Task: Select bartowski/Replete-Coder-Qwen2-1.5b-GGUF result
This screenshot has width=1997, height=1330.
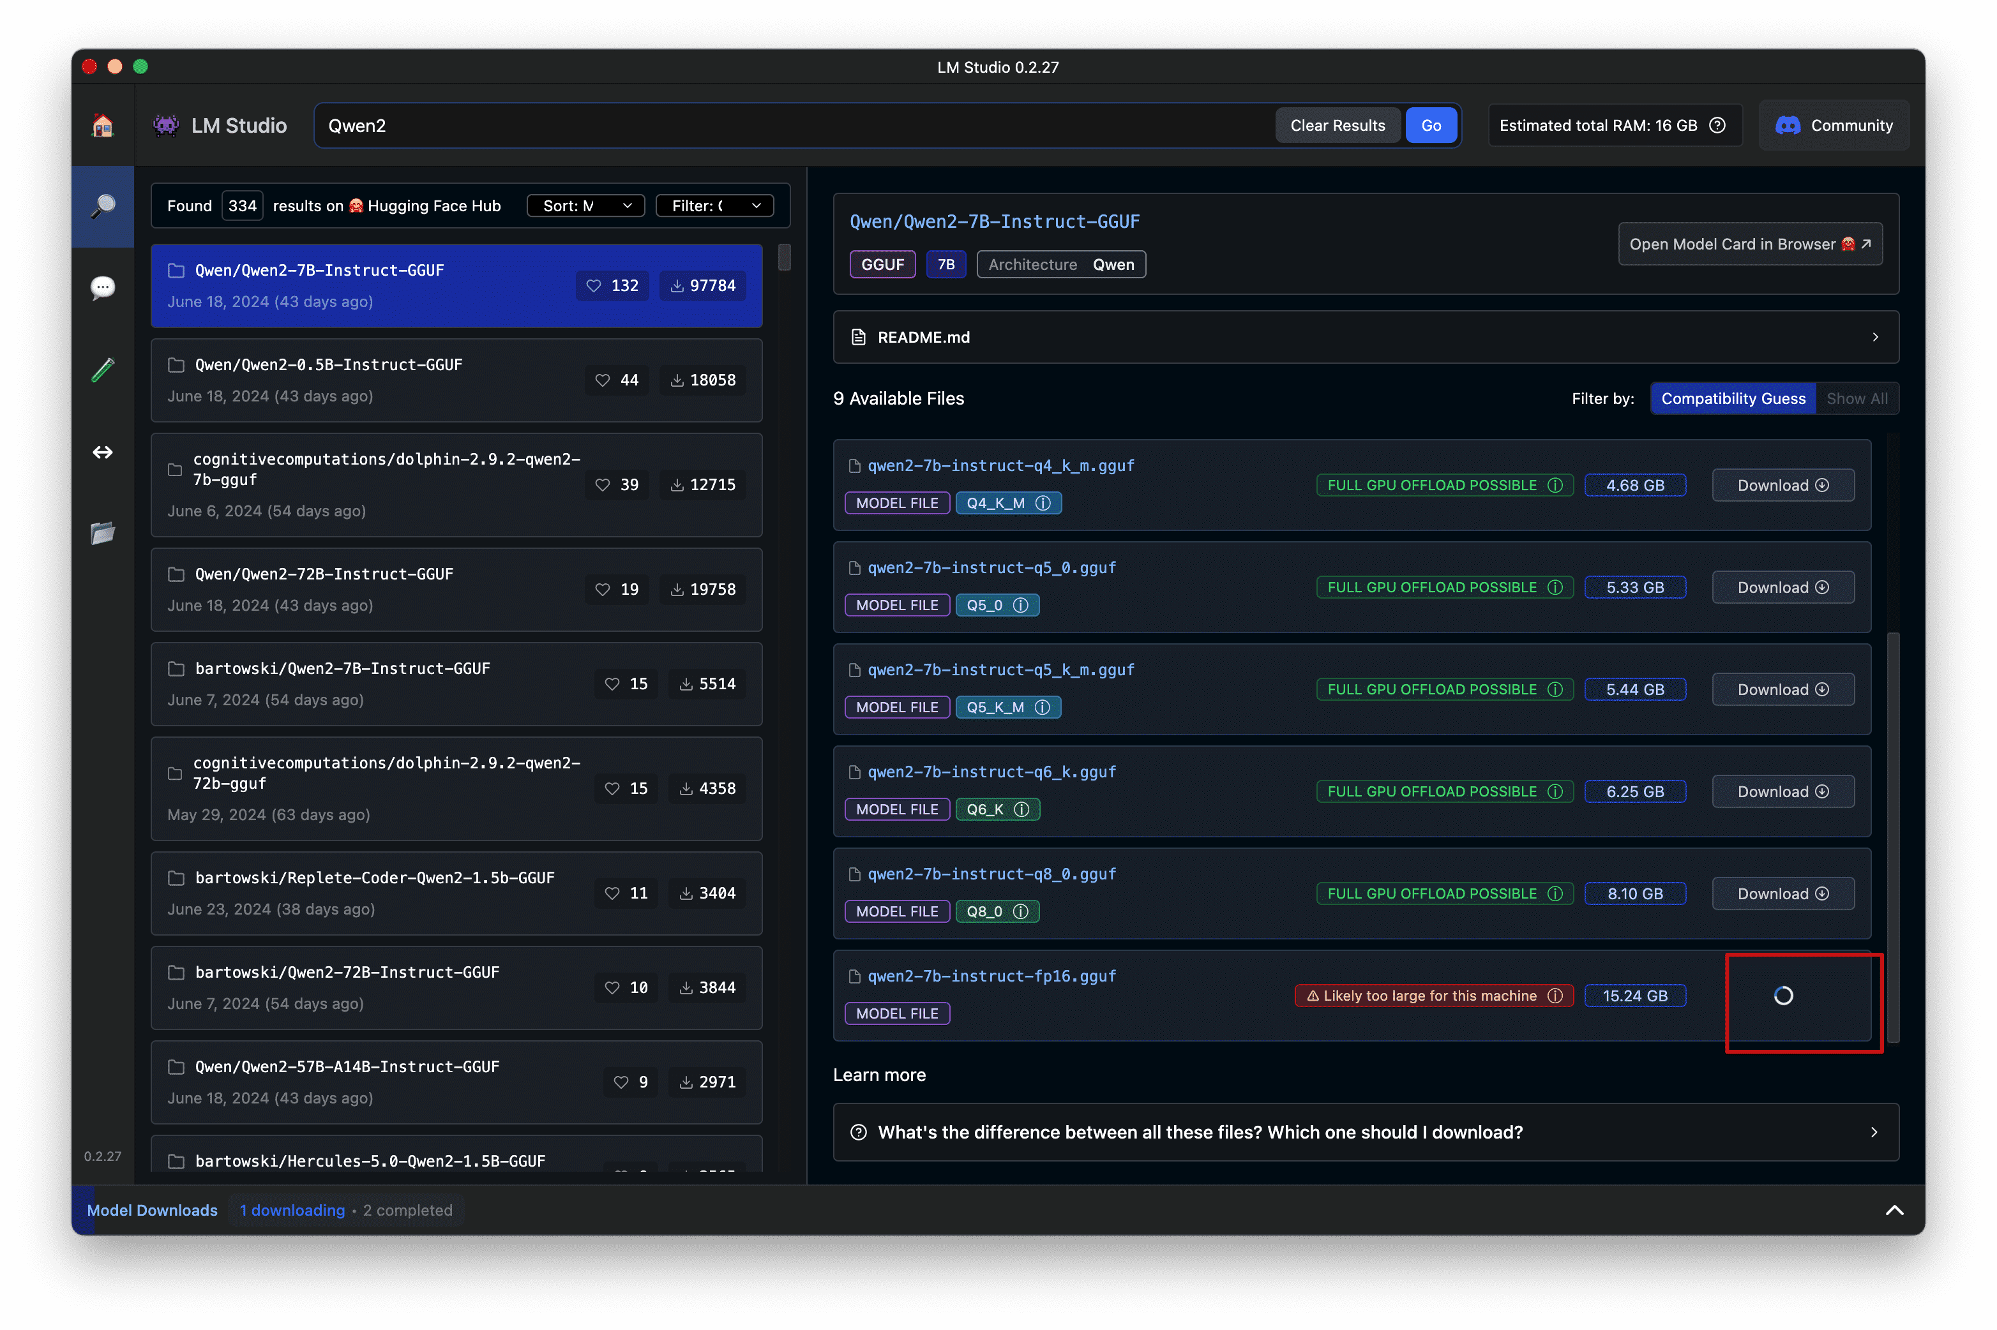Action: tap(456, 893)
